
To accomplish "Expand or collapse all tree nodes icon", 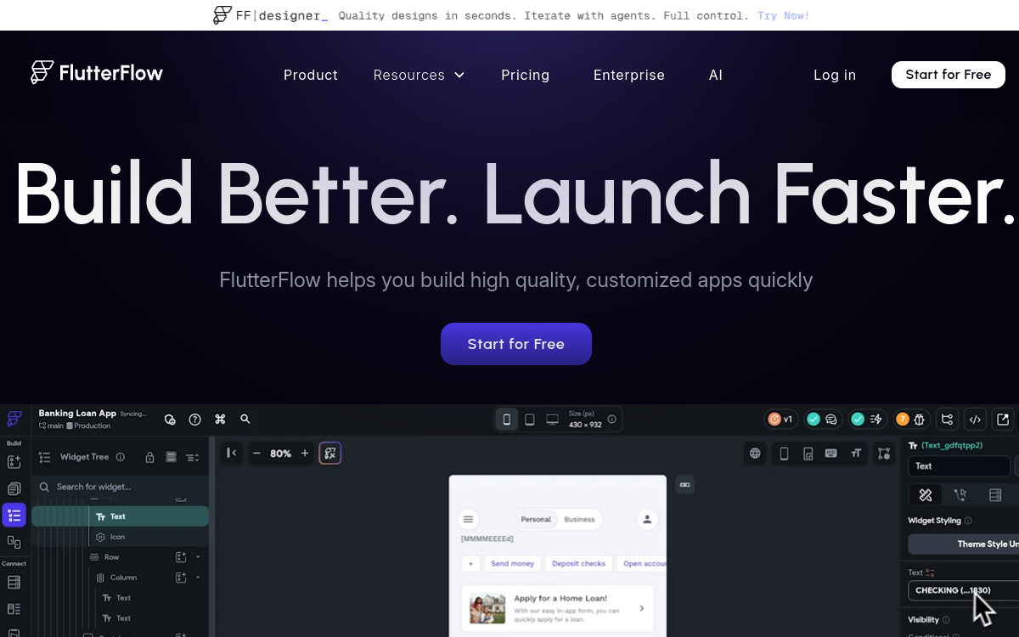I will (x=193, y=457).
